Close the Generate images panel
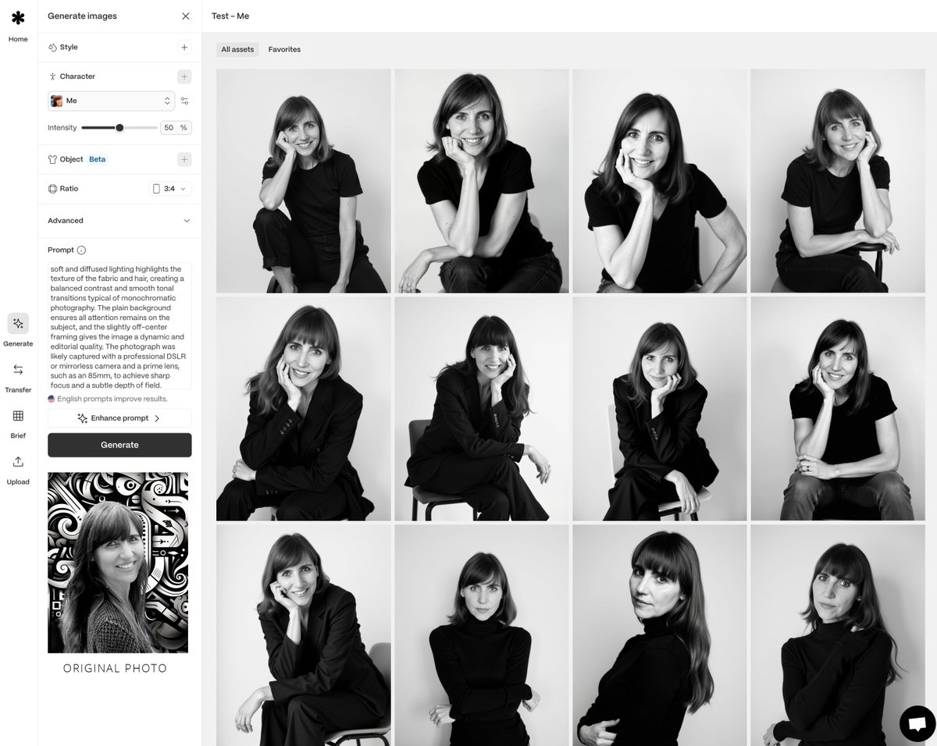 coord(186,16)
